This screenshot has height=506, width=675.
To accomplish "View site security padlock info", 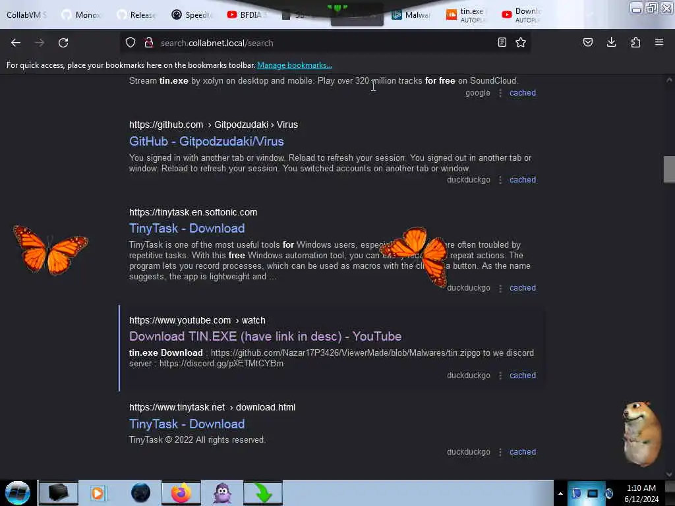I will coord(149,43).
